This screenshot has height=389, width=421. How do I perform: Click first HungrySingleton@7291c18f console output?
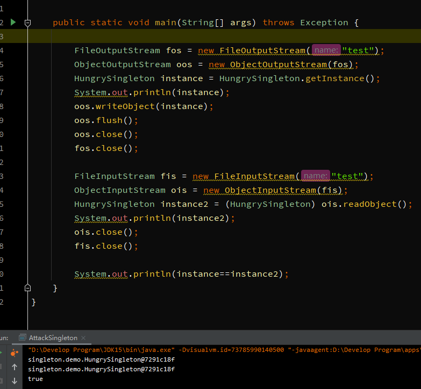101,359
